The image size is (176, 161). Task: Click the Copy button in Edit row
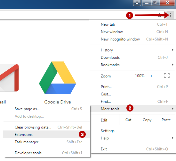pos(147,120)
